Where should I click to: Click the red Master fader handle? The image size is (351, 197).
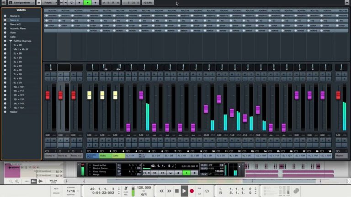pos(338,95)
